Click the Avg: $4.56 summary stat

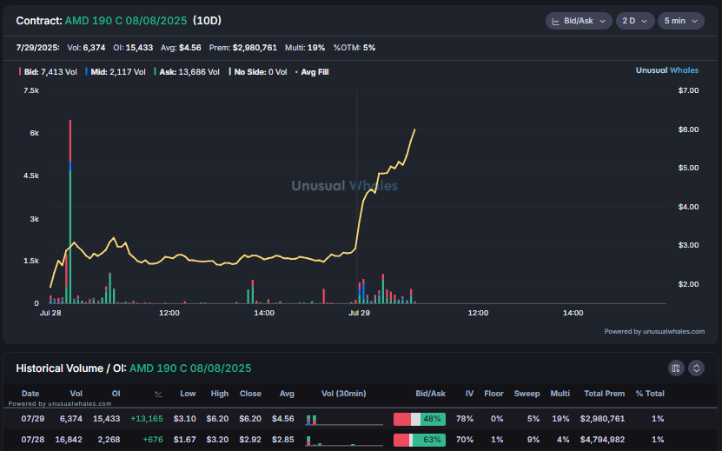(181, 48)
